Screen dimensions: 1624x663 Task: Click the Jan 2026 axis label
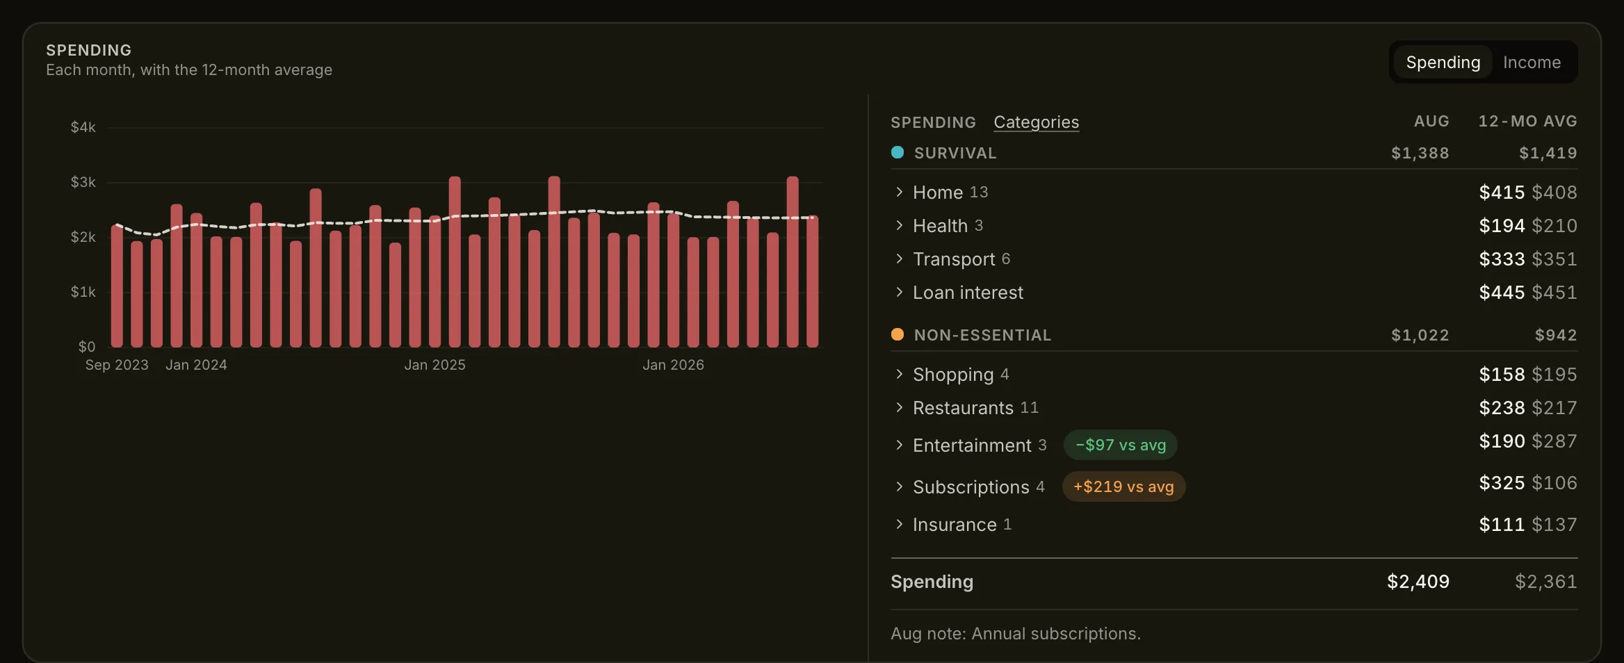click(x=673, y=365)
